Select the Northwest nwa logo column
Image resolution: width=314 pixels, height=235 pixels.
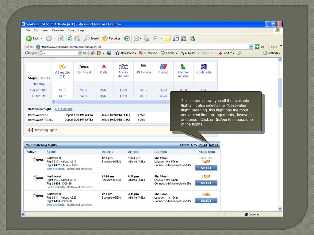(84, 66)
